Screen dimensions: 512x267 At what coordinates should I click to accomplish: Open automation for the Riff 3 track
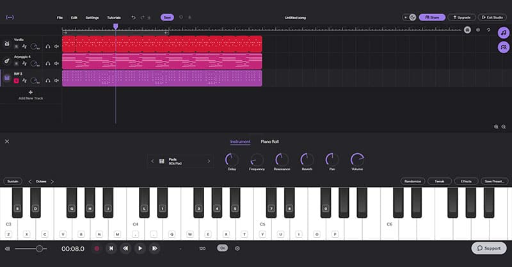point(24,81)
